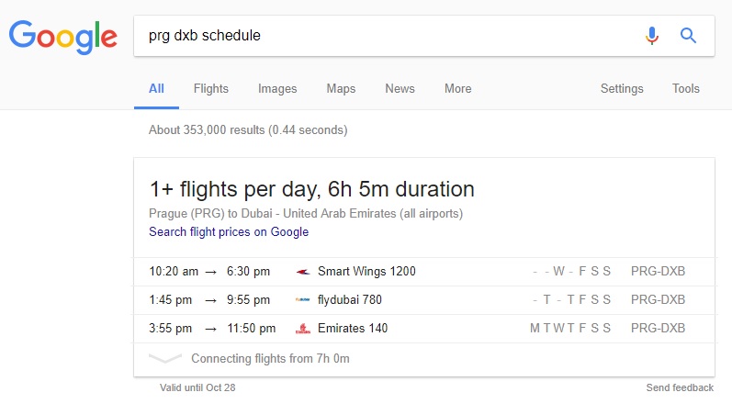This screenshot has width=732, height=415.
Task: Select the All results tab
Action: pyautogui.click(x=156, y=89)
